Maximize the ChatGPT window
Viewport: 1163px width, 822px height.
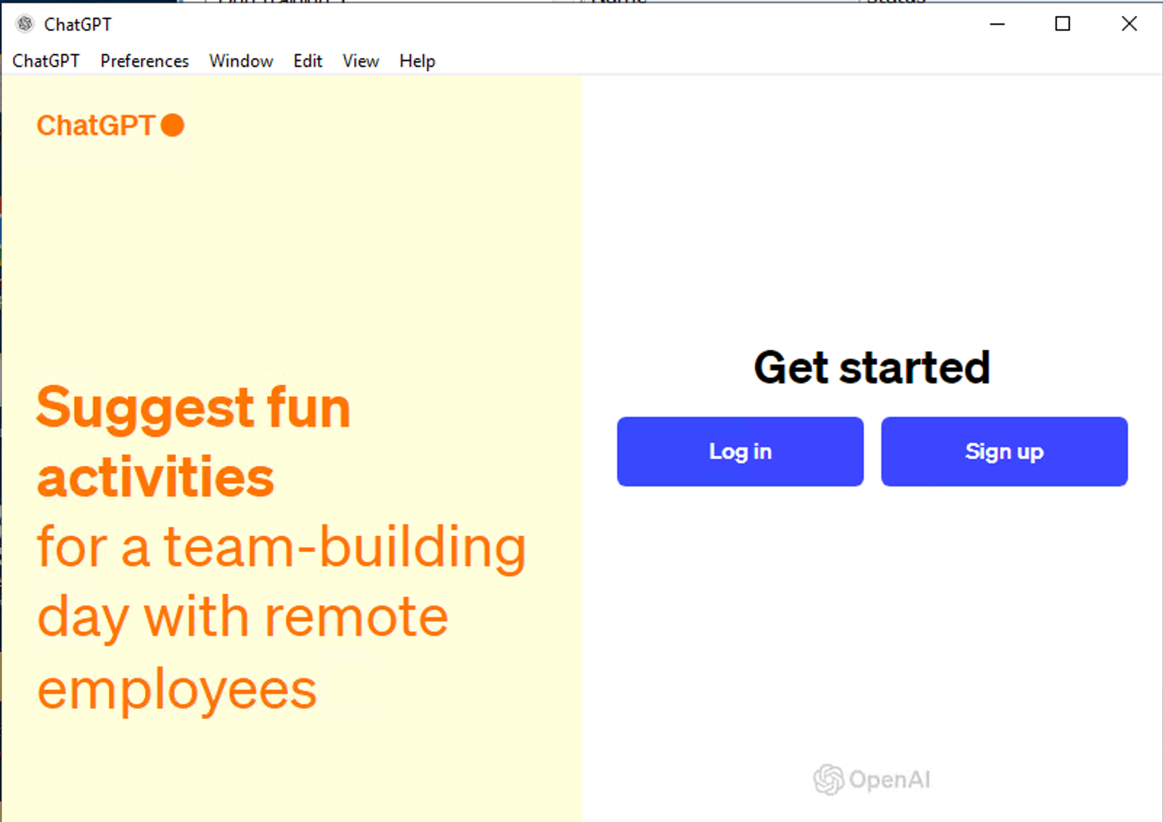tap(1062, 24)
